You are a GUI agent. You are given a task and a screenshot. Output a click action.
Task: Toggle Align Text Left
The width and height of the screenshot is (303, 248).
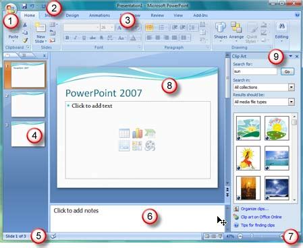coord(149,38)
